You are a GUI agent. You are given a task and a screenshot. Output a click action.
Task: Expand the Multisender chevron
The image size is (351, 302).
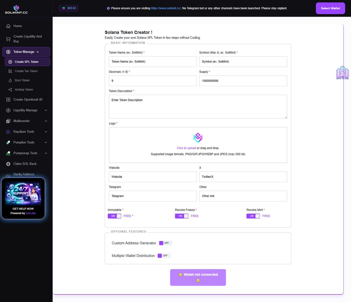click(x=46, y=121)
